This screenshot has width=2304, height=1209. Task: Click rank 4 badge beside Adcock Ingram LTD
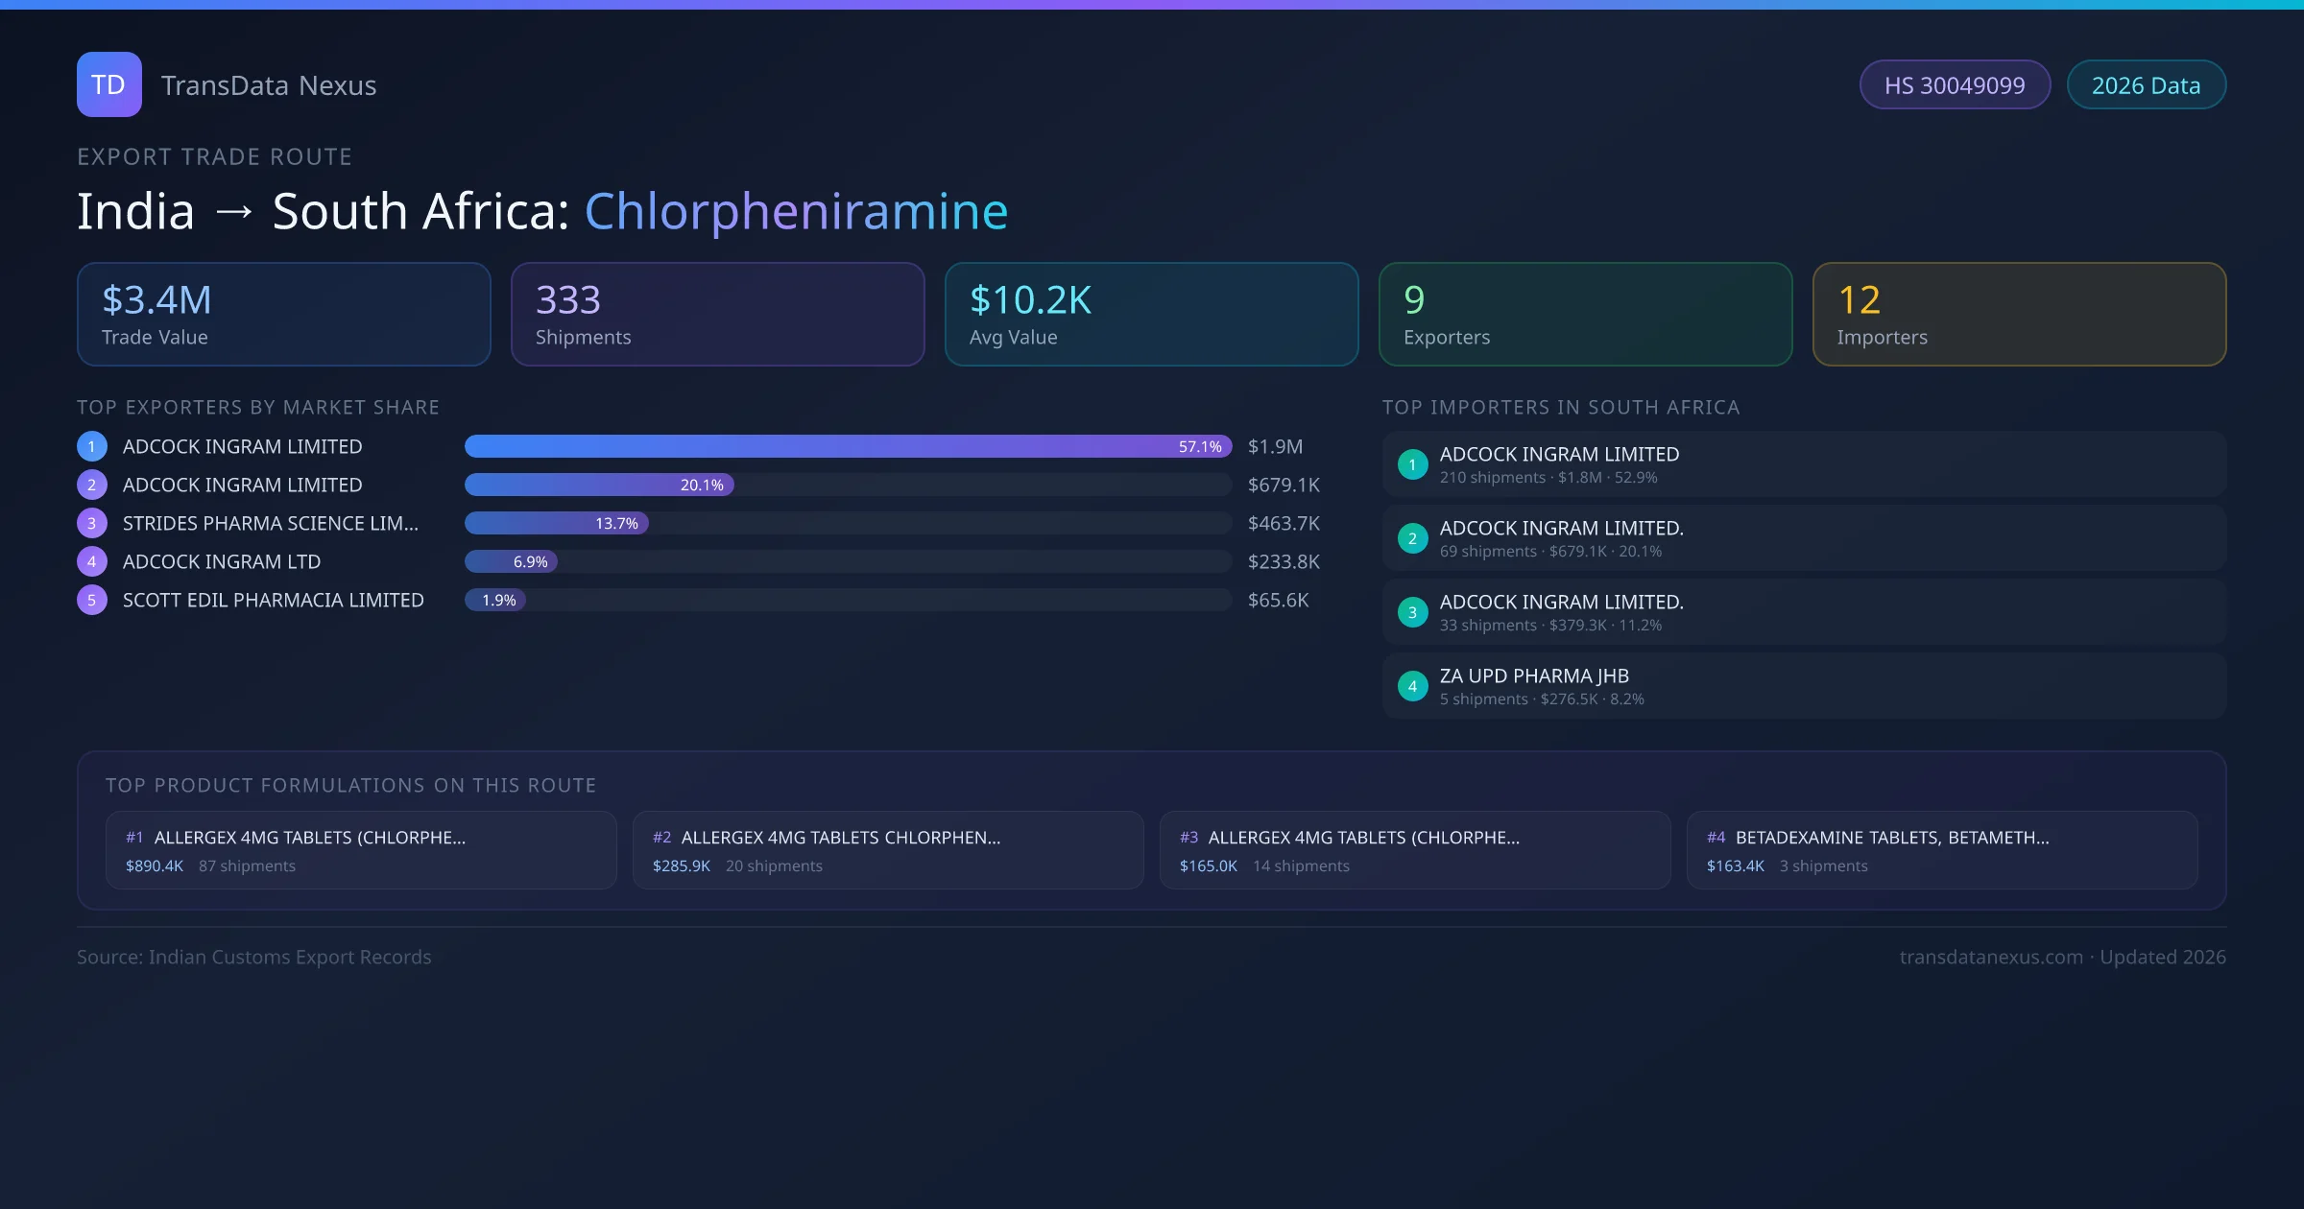92,561
